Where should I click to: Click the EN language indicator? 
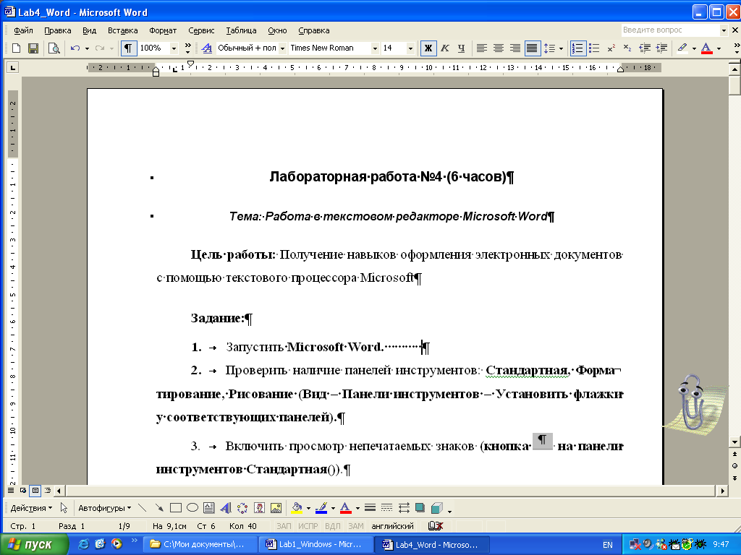pyautogui.click(x=607, y=545)
